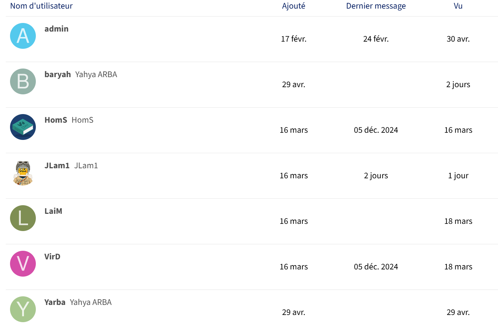Open the admin username link
The width and height of the screenshot is (498, 334).
pyautogui.click(x=56, y=29)
